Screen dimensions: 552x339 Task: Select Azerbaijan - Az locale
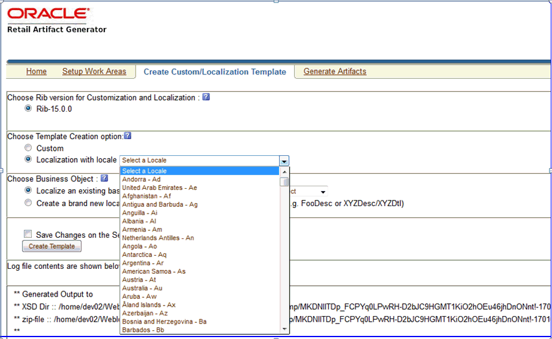[x=200, y=314]
